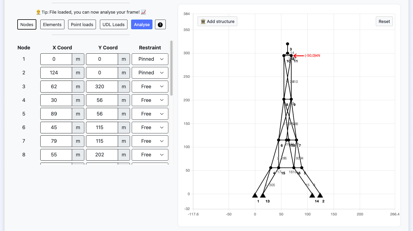Viewport: 413px width, 231px height.
Task: Switch to the Elements tab
Action: pos(52,25)
